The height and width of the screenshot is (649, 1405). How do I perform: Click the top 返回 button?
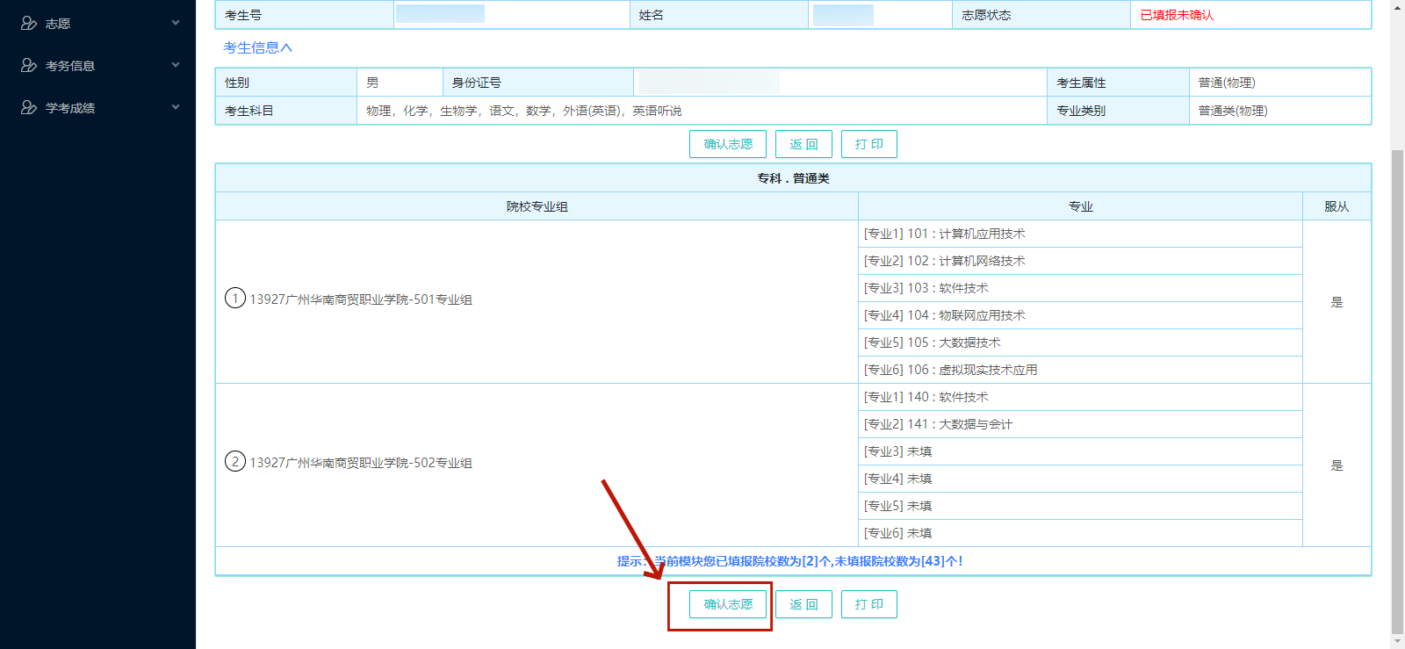(803, 144)
